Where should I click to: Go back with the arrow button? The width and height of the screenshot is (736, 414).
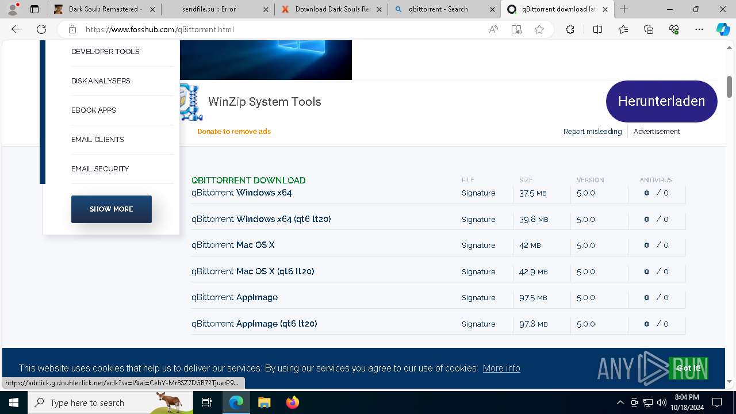16,29
